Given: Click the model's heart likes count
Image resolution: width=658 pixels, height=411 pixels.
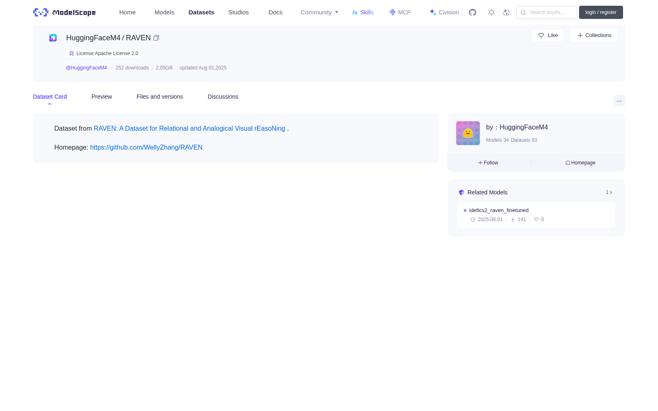Looking at the screenshot, I should coord(539,219).
